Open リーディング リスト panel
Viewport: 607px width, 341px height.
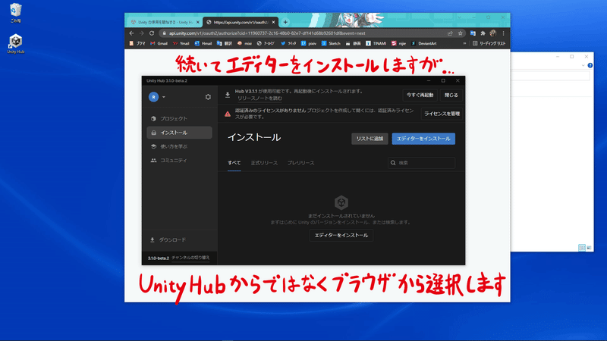(489, 43)
